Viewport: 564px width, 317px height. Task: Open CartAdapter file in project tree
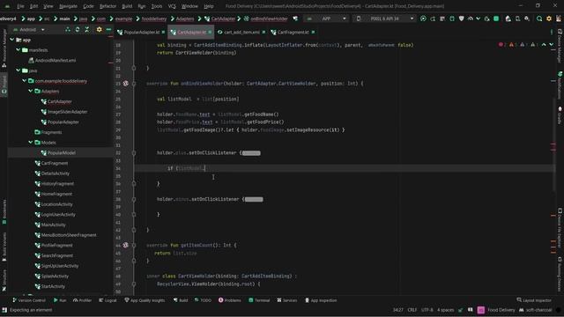(60, 101)
